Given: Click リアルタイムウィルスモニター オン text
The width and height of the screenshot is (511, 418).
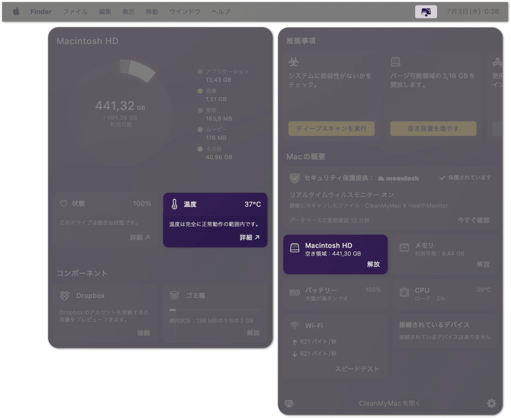Looking at the screenshot, I should [x=342, y=195].
